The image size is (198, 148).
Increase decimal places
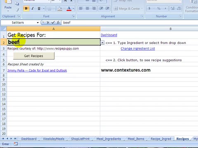coord(172,9)
